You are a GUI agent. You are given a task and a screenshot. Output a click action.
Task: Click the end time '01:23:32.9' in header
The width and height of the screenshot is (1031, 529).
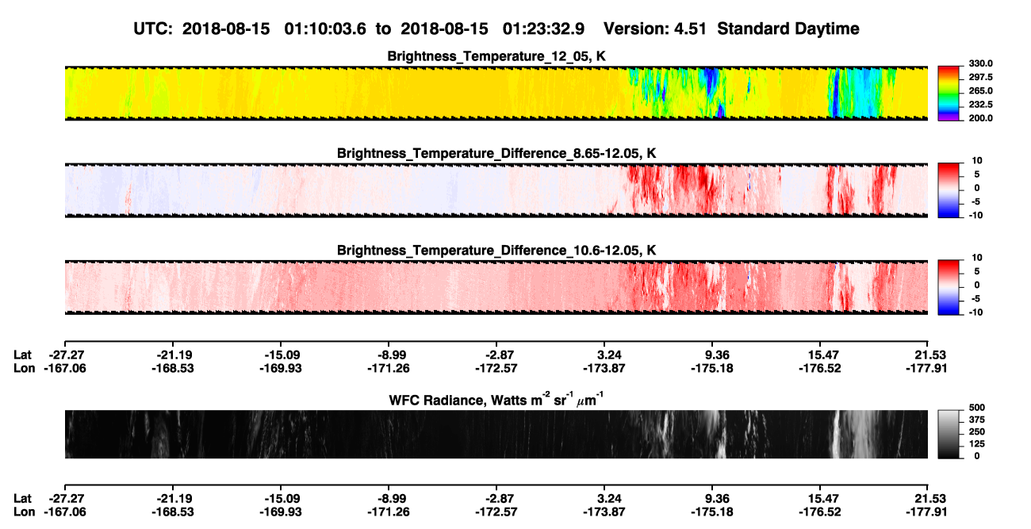[543, 29]
